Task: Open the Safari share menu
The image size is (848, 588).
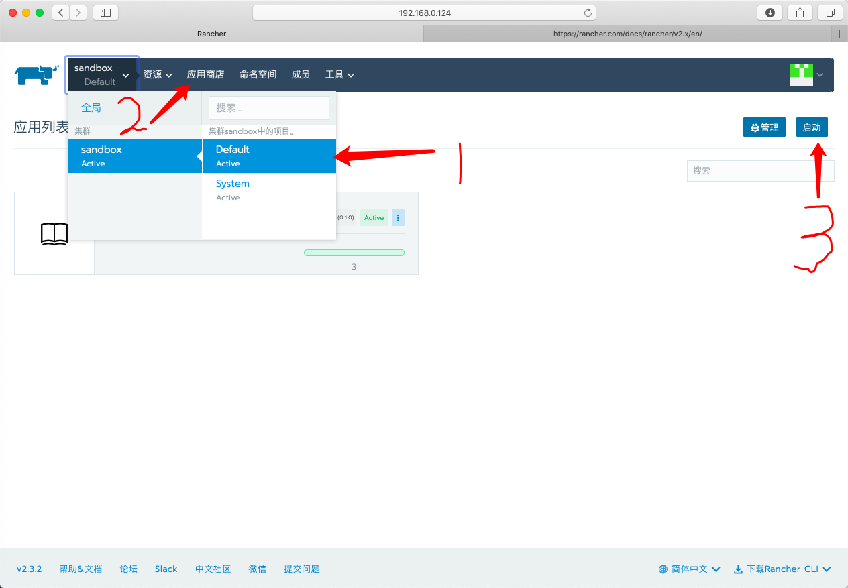Action: click(x=800, y=13)
